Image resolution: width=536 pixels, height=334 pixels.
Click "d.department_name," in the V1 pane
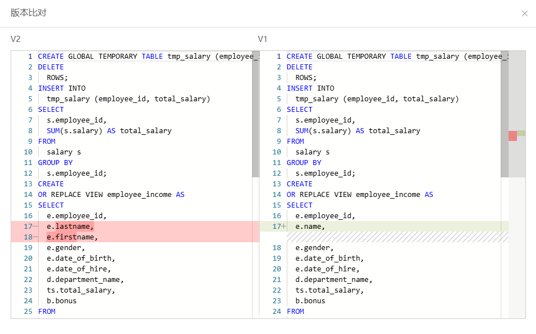tap(334, 280)
